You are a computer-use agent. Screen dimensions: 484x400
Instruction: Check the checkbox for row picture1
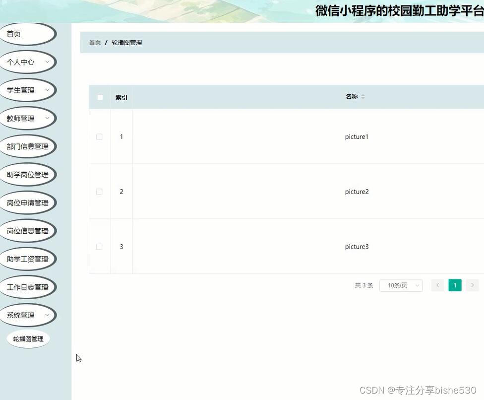coord(99,136)
